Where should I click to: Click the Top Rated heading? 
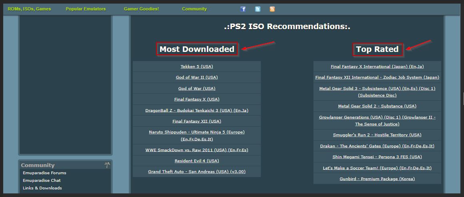pyautogui.click(x=377, y=49)
